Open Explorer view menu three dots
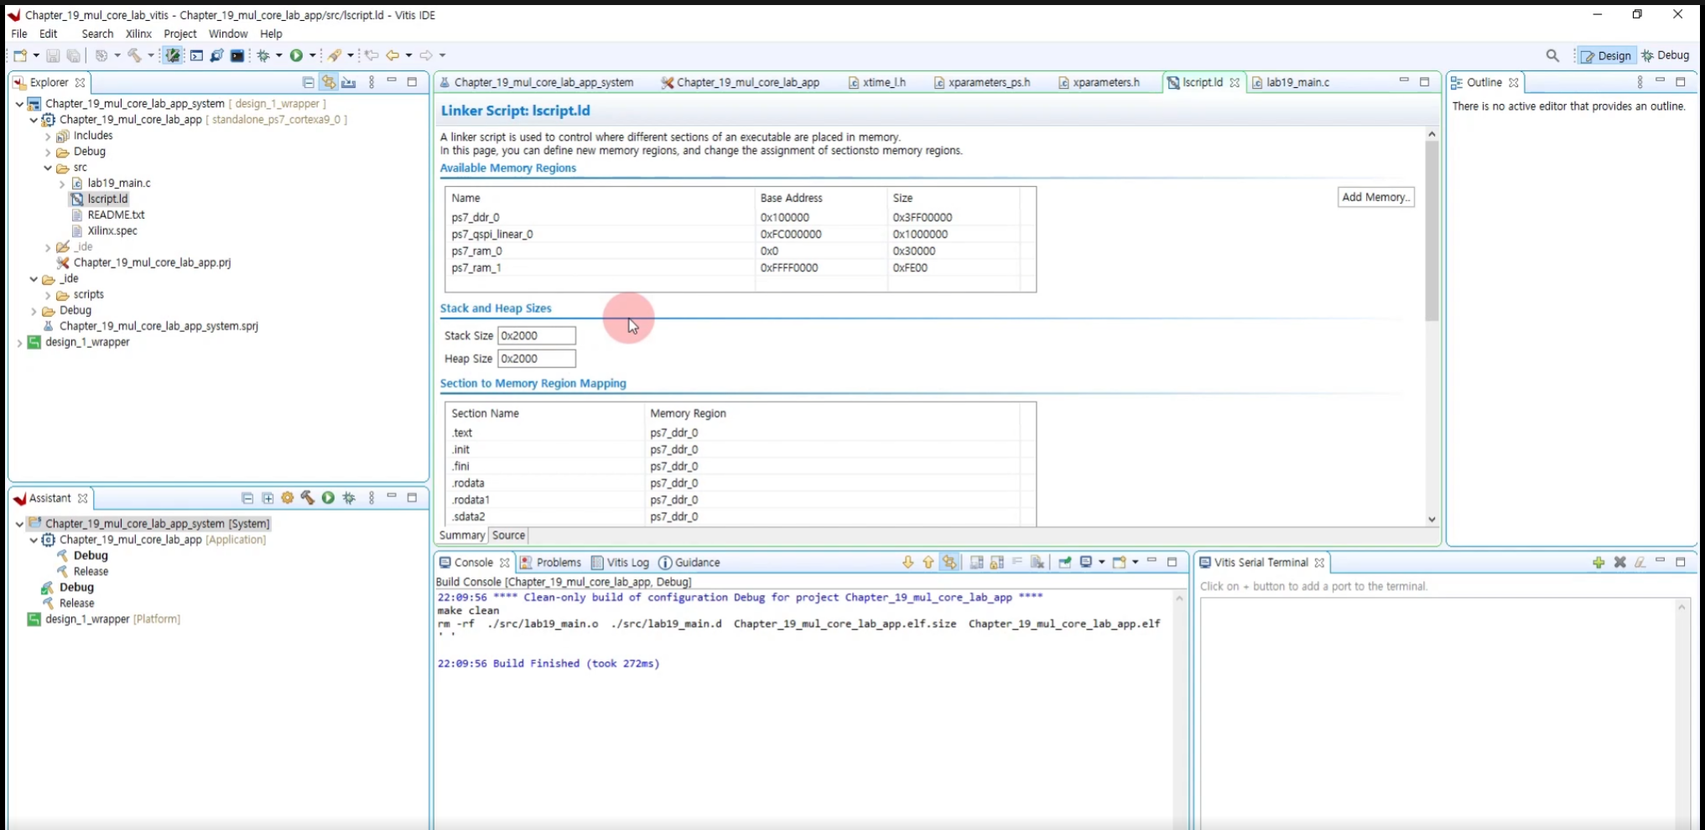This screenshot has width=1705, height=830. pos(372,82)
